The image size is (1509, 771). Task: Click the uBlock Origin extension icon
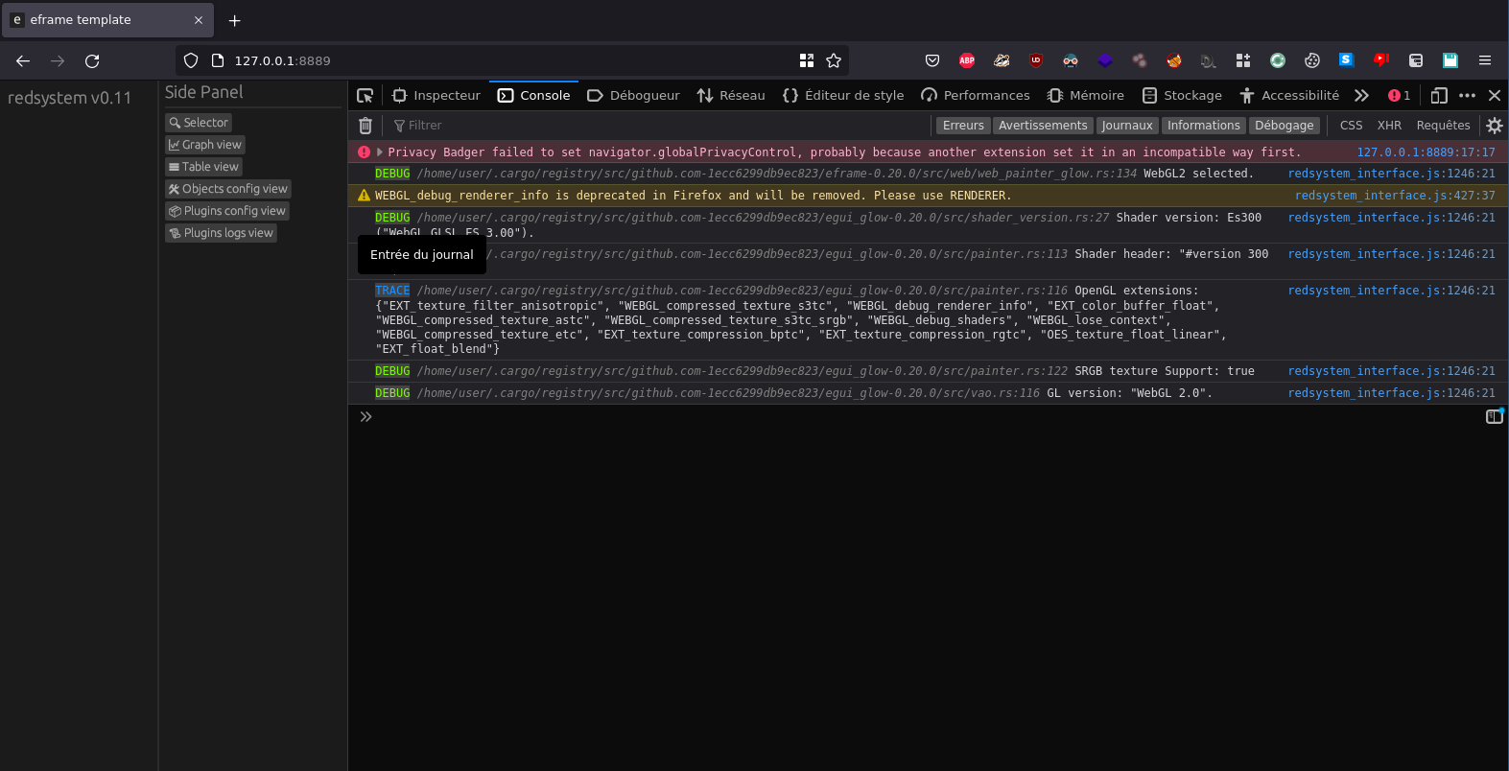[x=1036, y=60]
